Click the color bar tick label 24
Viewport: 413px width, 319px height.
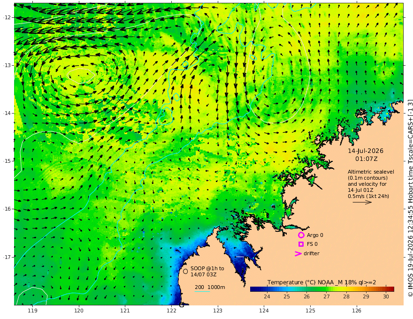click(267, 296)
